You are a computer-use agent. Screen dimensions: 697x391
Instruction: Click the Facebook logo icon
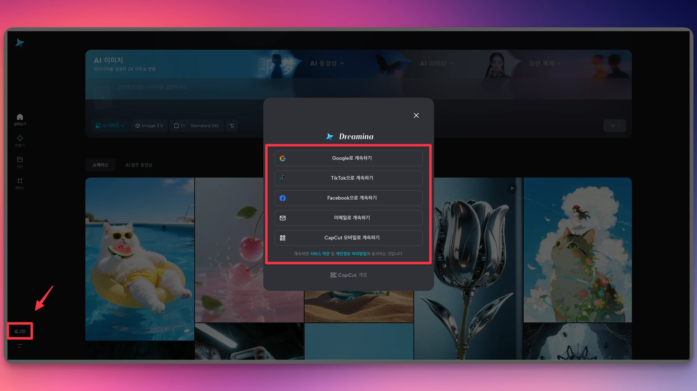[x=283, y=198]
